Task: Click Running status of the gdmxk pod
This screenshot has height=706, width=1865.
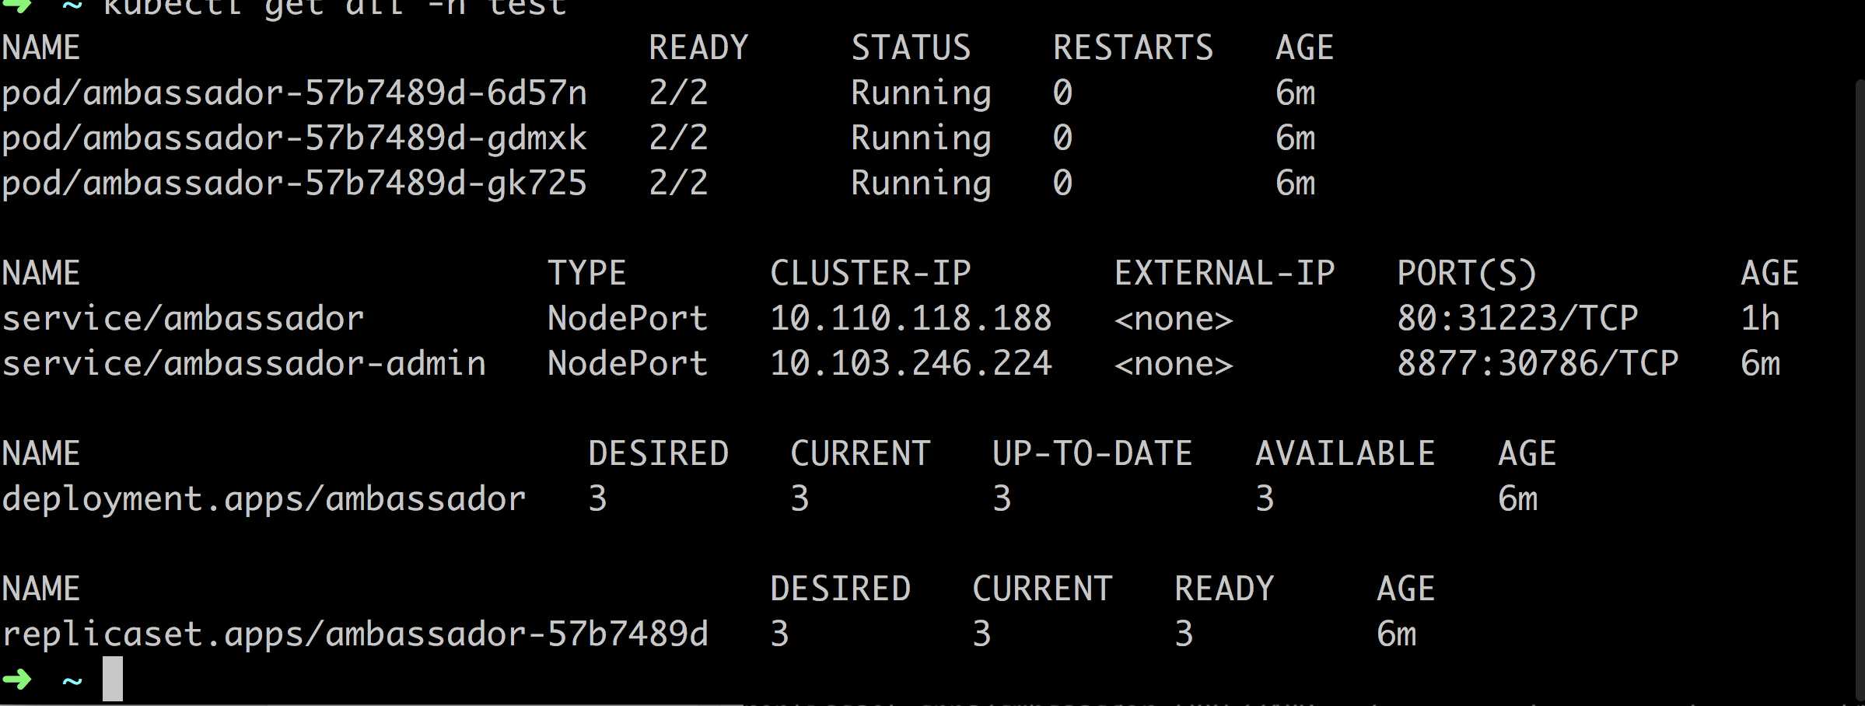Action: 921,140
